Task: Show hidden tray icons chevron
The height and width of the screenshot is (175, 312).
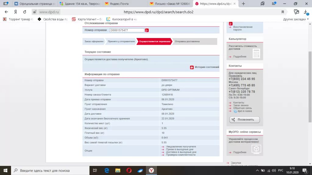Action: click(x=257, y=170)
